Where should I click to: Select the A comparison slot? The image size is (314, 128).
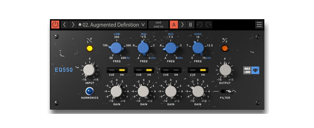click(174, 25)
